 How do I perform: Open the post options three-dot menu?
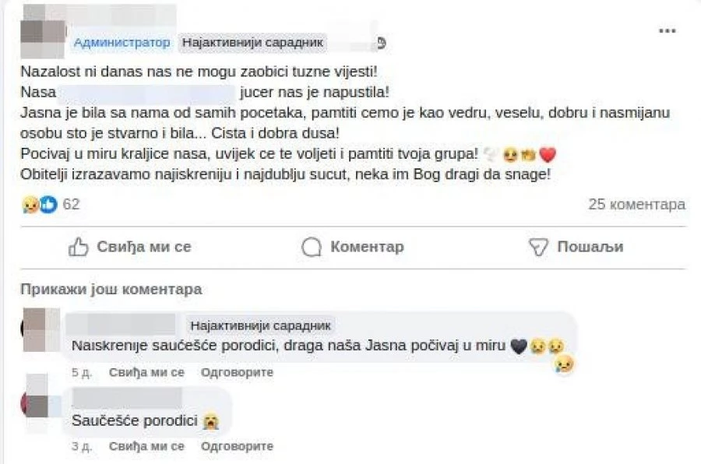[668, 31]
